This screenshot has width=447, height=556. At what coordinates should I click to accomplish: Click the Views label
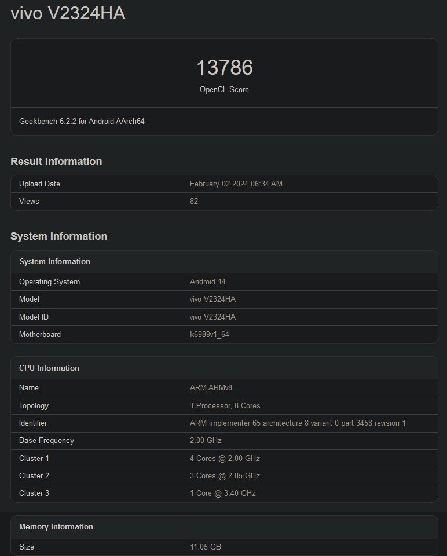click(29, 201)
